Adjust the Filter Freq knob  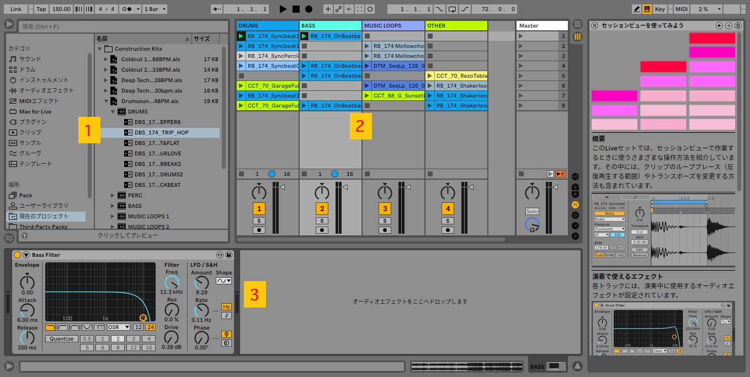tap(172, 281)
